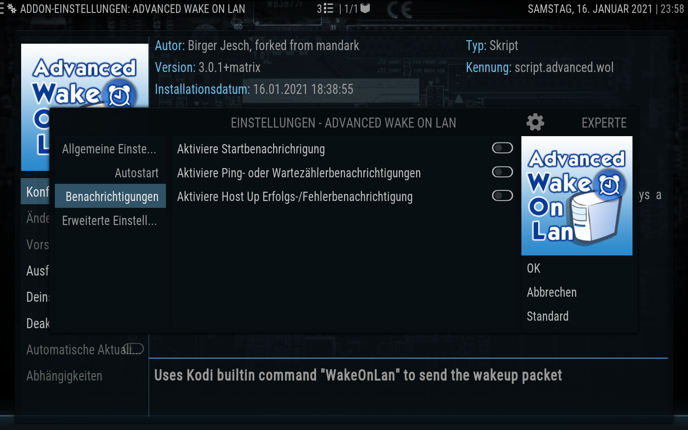Toggle Automatische Aktualisierung switch

click(133, 349)
